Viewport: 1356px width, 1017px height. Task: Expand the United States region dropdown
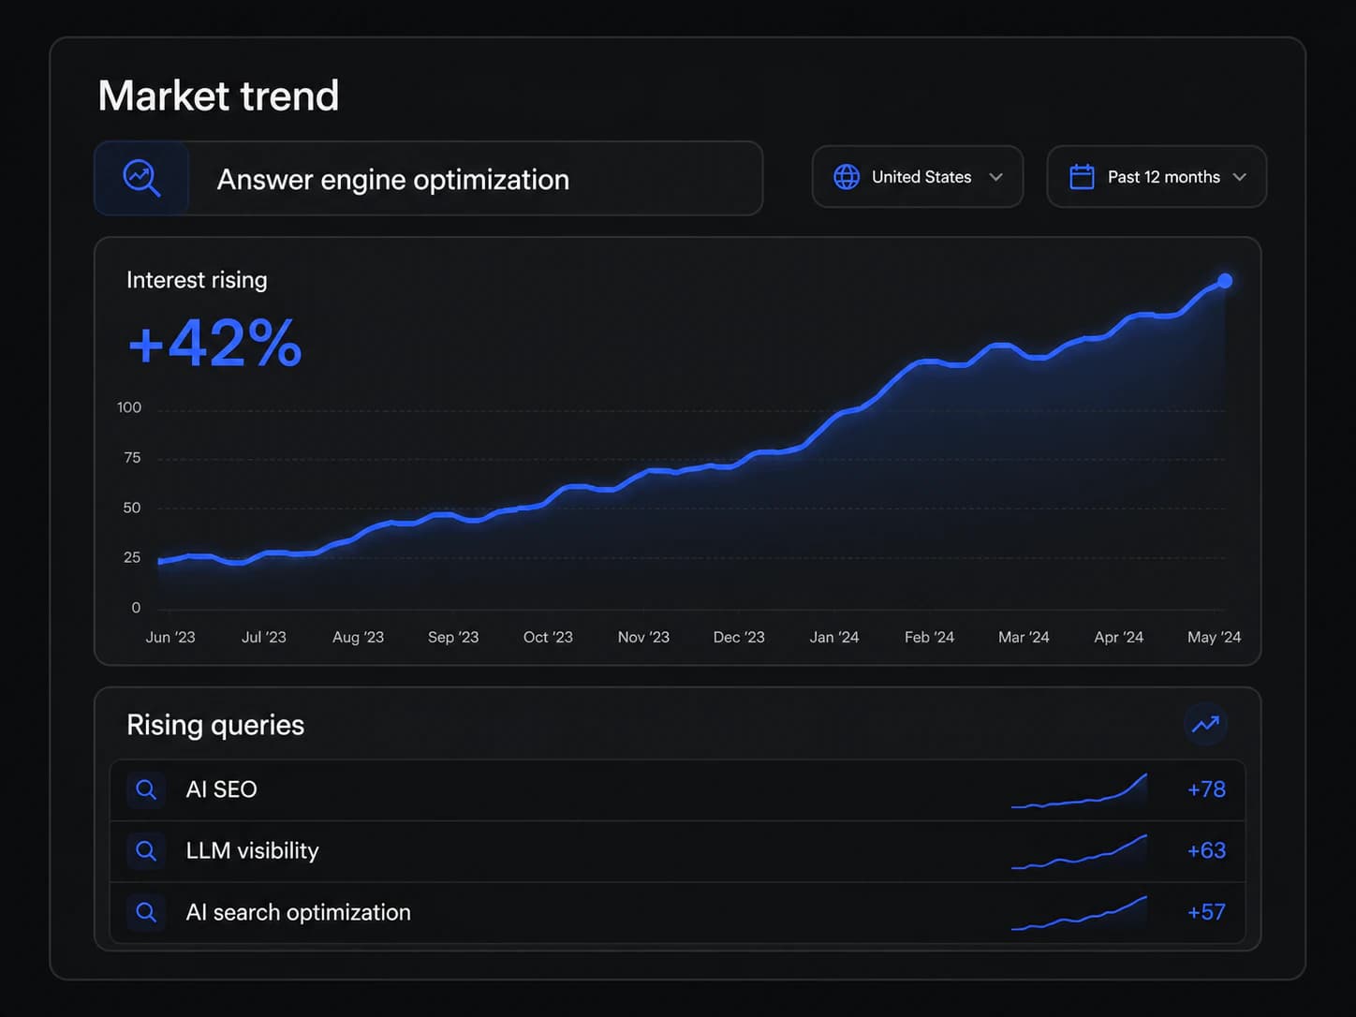917,177
